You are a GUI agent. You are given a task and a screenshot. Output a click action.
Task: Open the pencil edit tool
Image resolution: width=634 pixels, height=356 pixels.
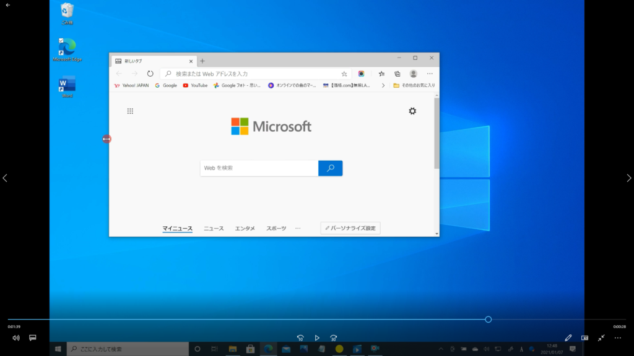tap(568, 338)
